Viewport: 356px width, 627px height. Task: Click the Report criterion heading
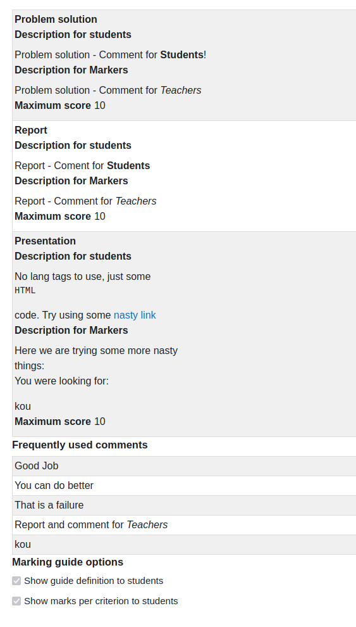tap(31, 130)
